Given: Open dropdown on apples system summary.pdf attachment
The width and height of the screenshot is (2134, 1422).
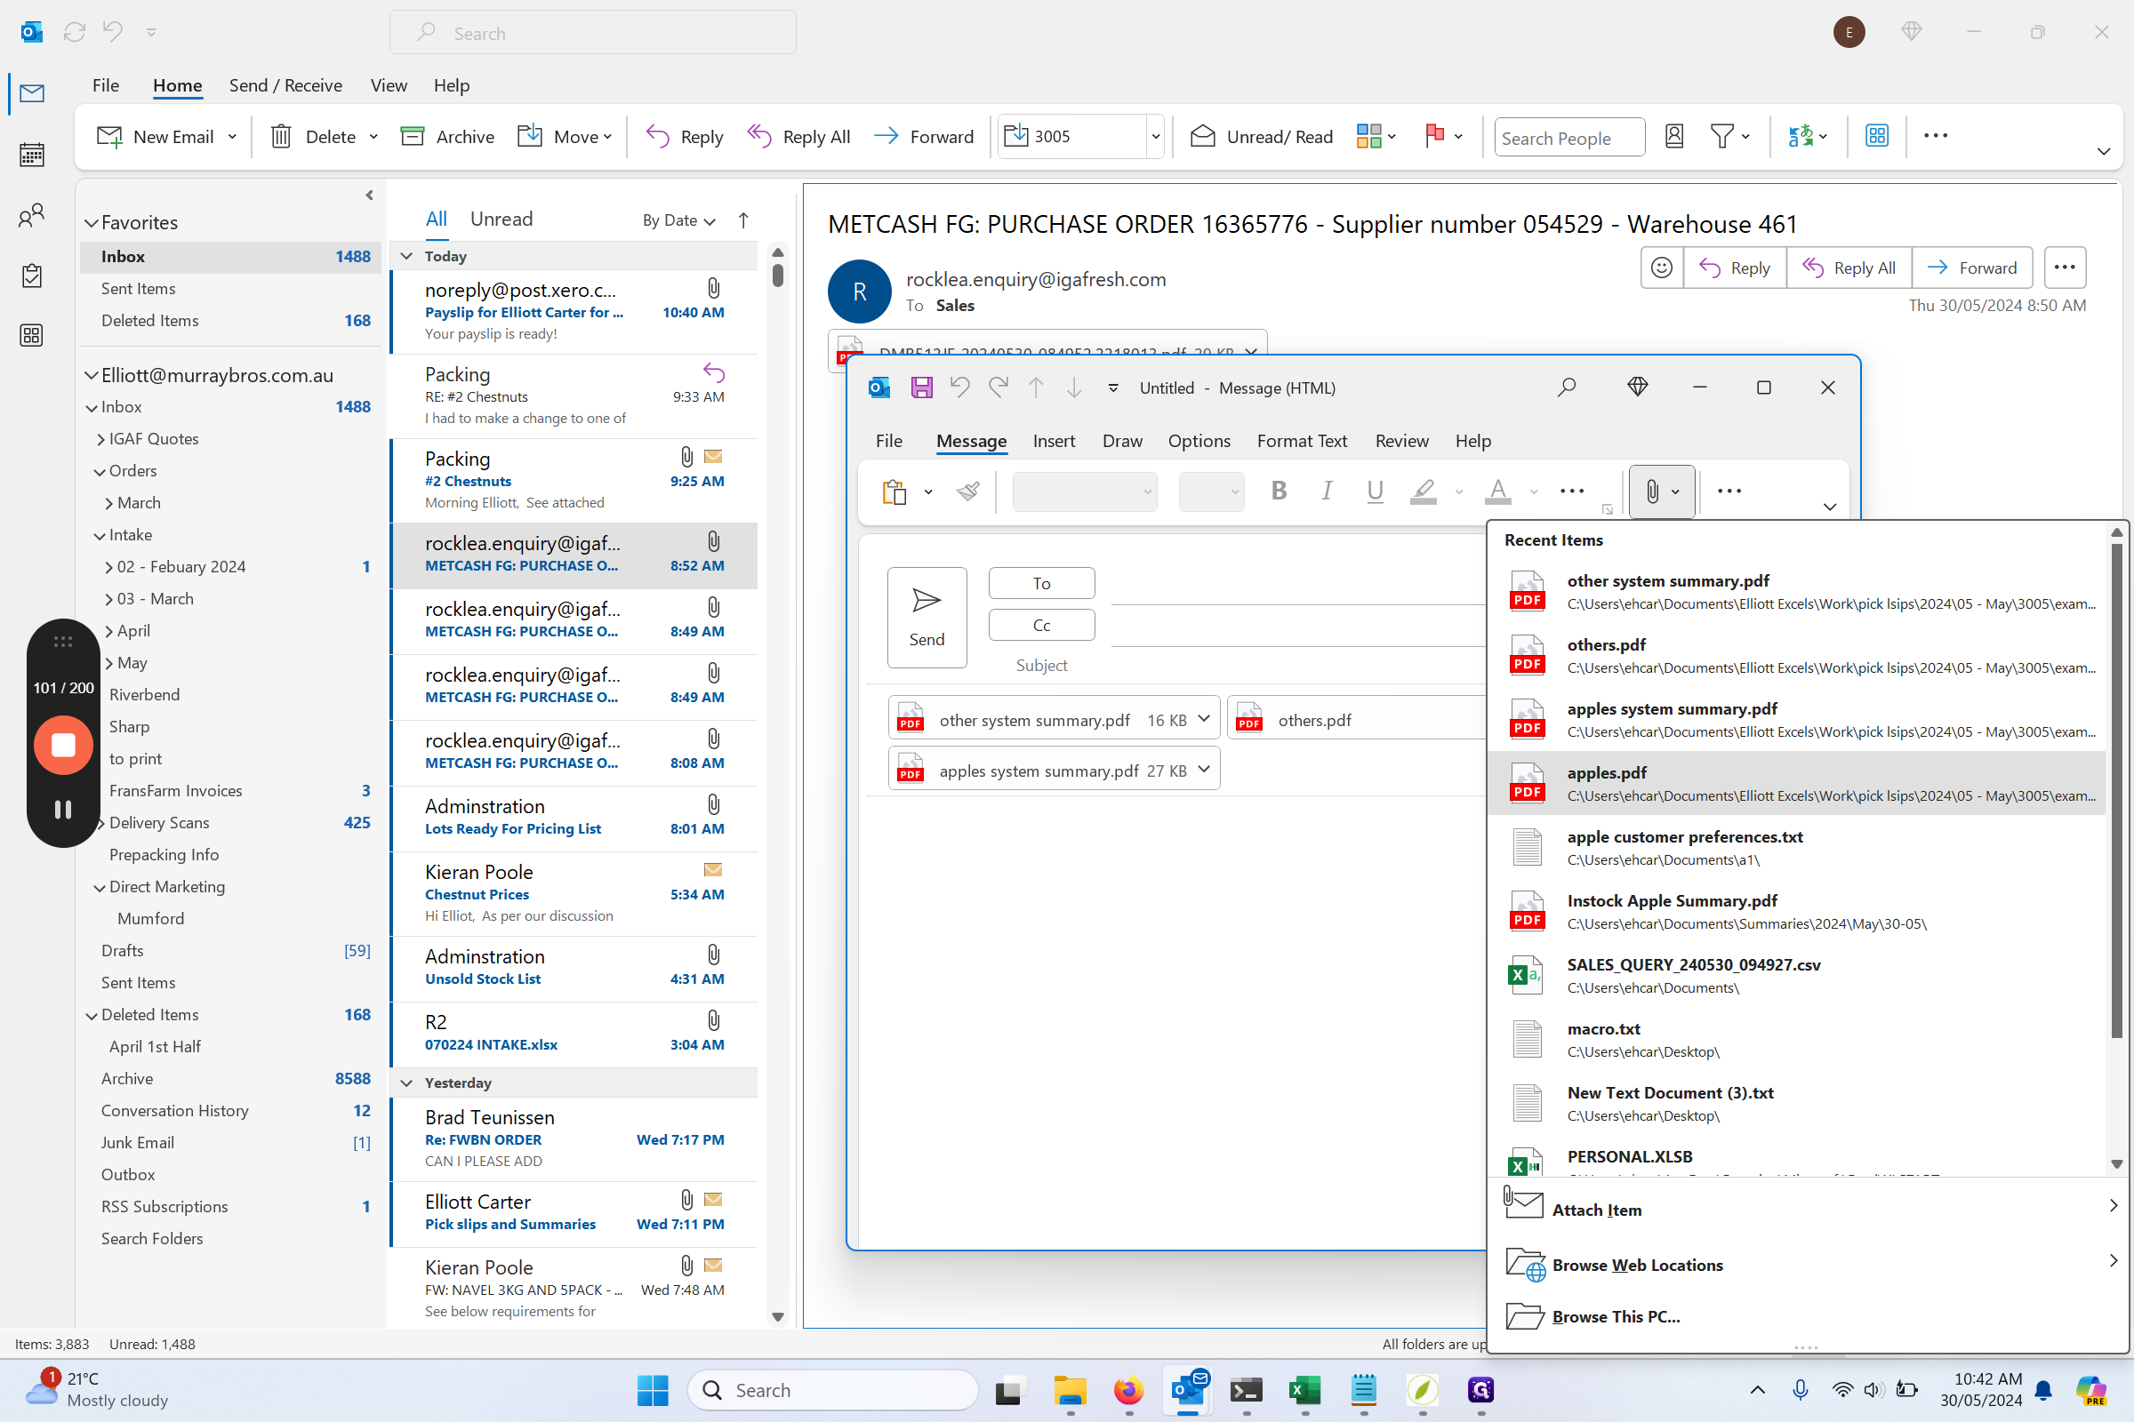Looking at the screenshot, I should pos(1204,769).
